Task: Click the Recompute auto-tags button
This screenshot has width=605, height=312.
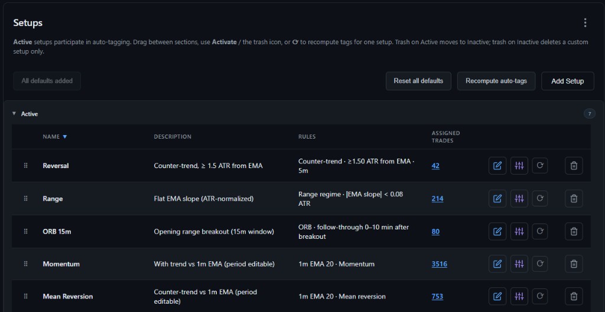Action: pos(496,81)
